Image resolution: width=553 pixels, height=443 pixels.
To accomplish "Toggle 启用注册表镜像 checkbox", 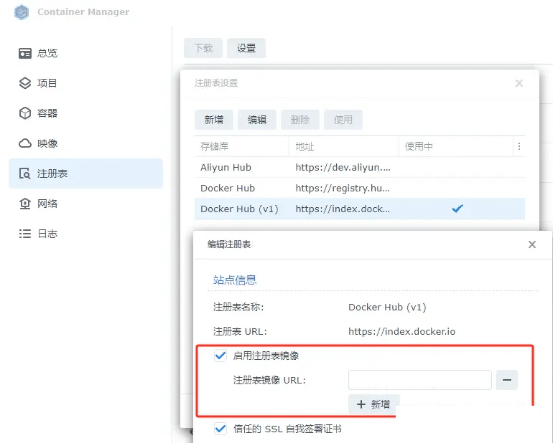I will click(x=220, y=356).
